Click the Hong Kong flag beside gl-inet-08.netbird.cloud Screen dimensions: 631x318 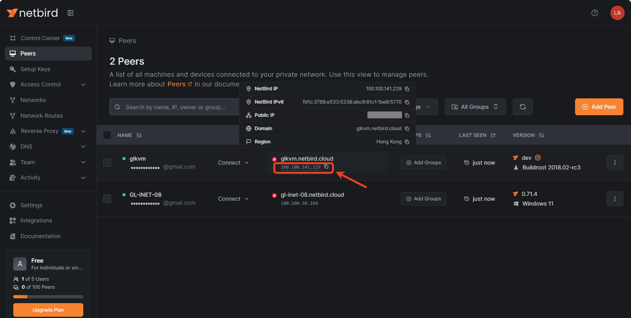point(274,195)
